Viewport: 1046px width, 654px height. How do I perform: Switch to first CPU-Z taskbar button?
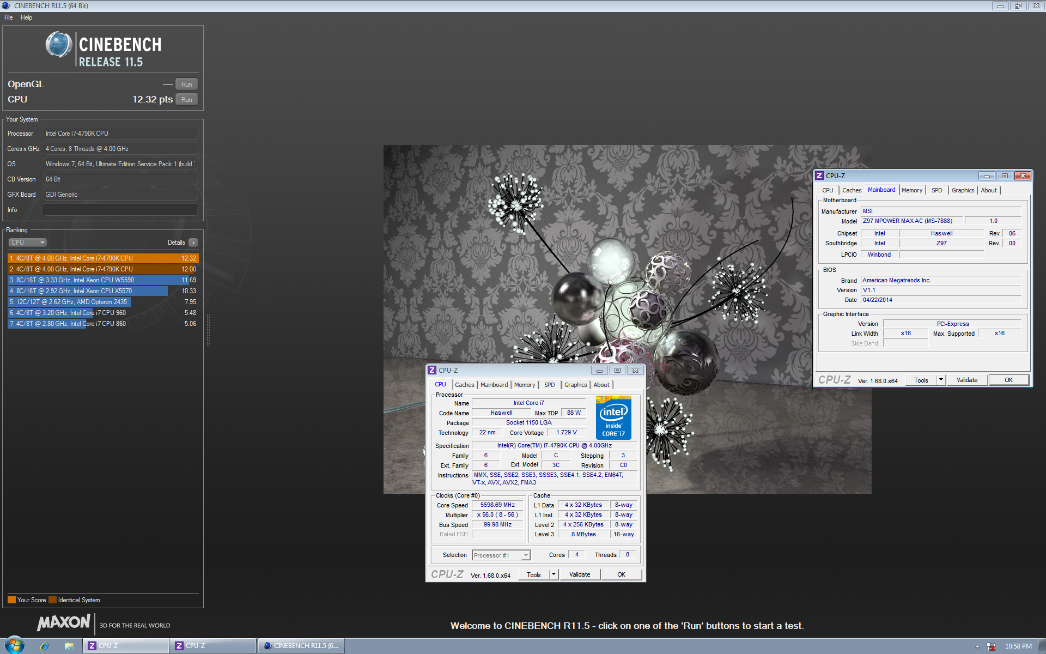pyautogui.click(x=126, y=646)
